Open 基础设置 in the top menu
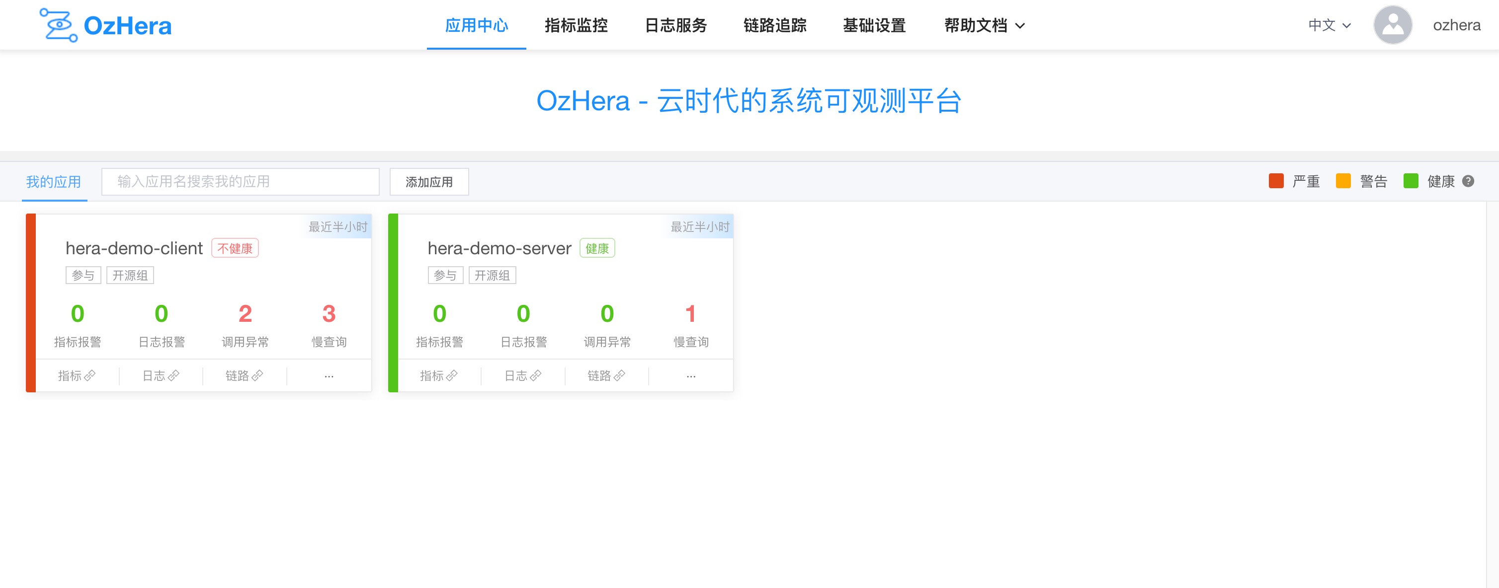 point(874,26)
